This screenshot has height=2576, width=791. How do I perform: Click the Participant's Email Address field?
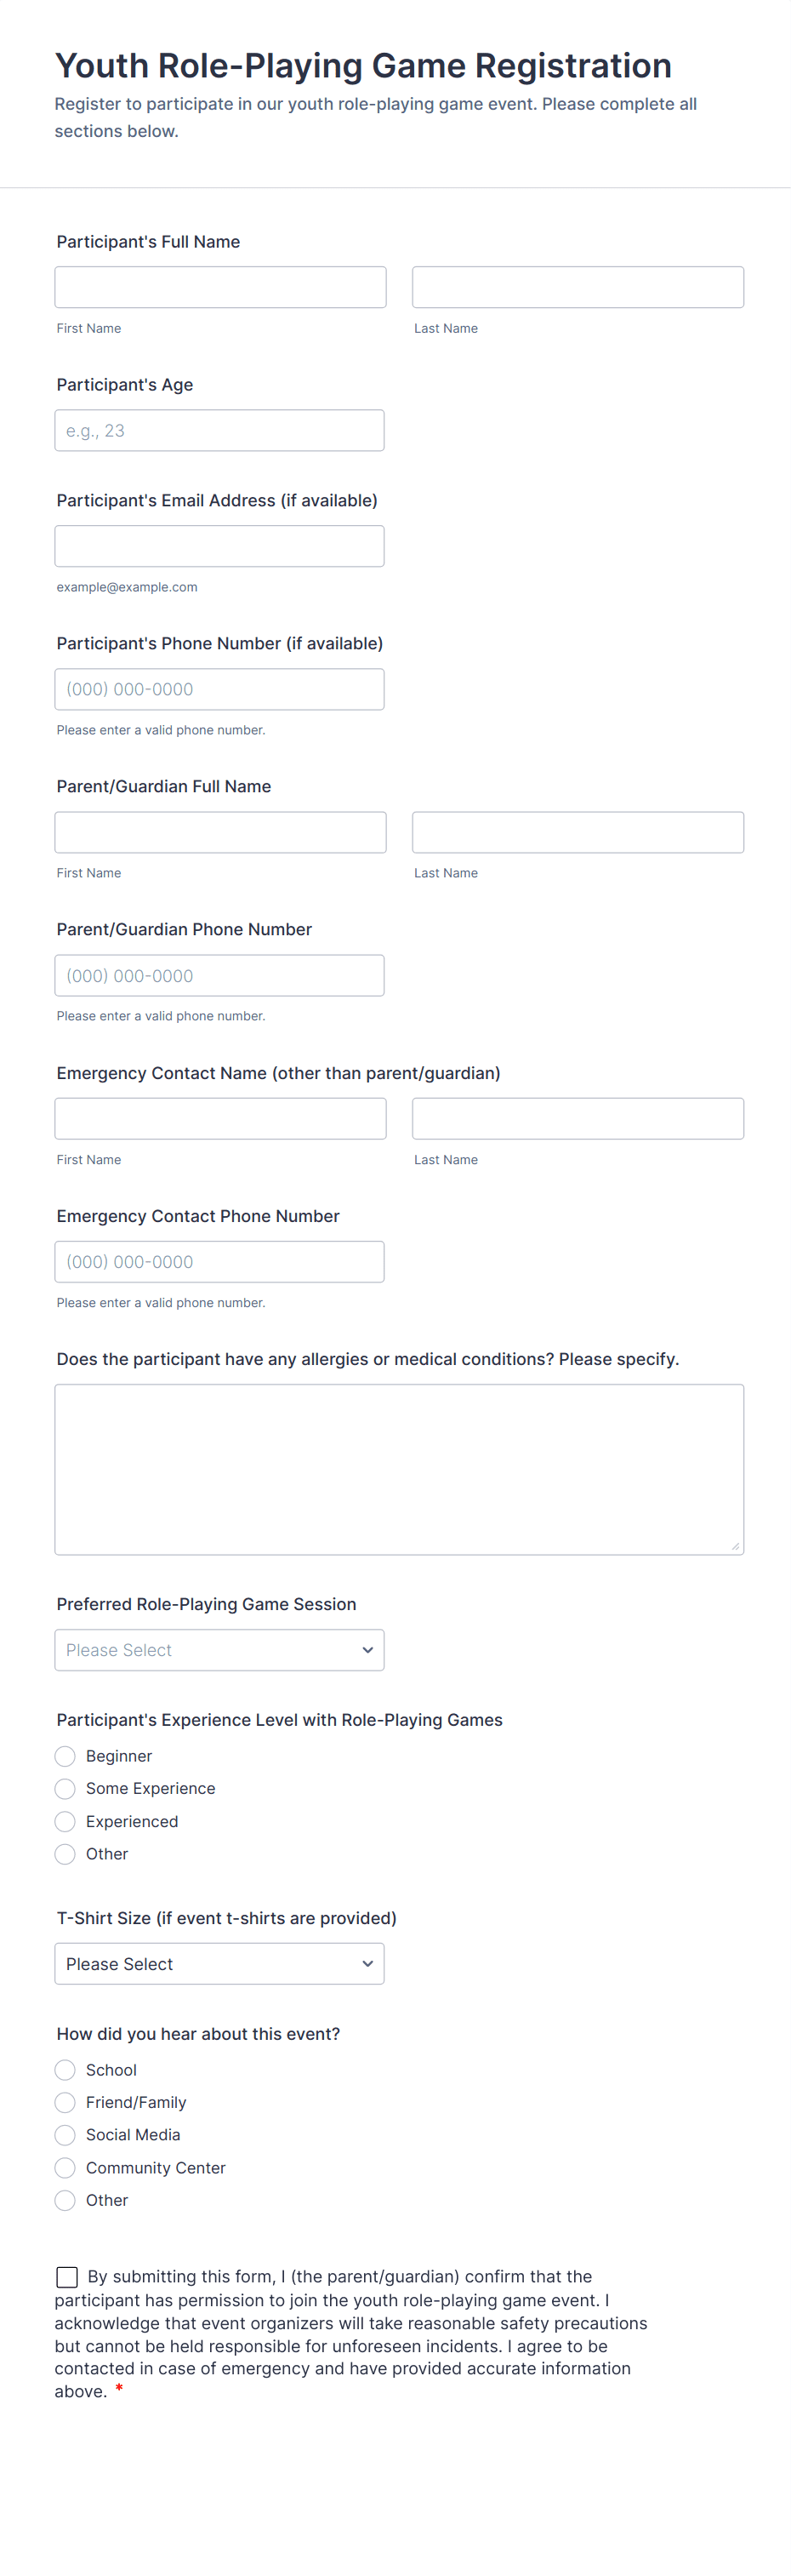219,546
